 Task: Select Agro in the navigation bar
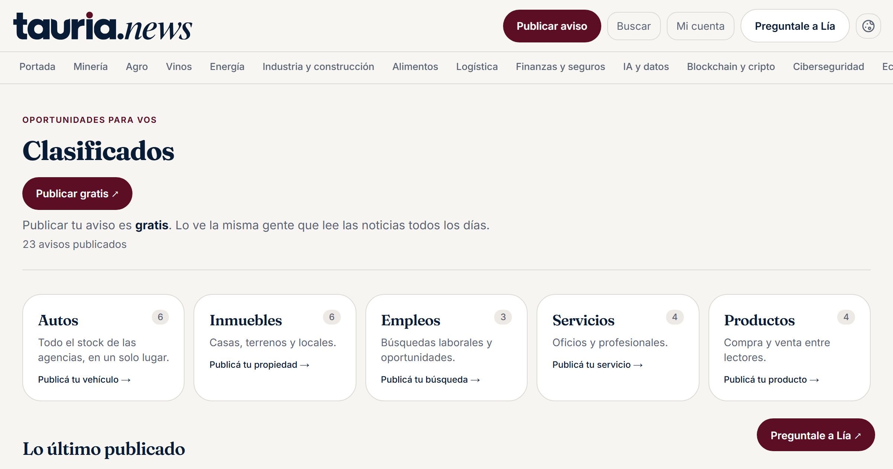click(x=137, y=67)
